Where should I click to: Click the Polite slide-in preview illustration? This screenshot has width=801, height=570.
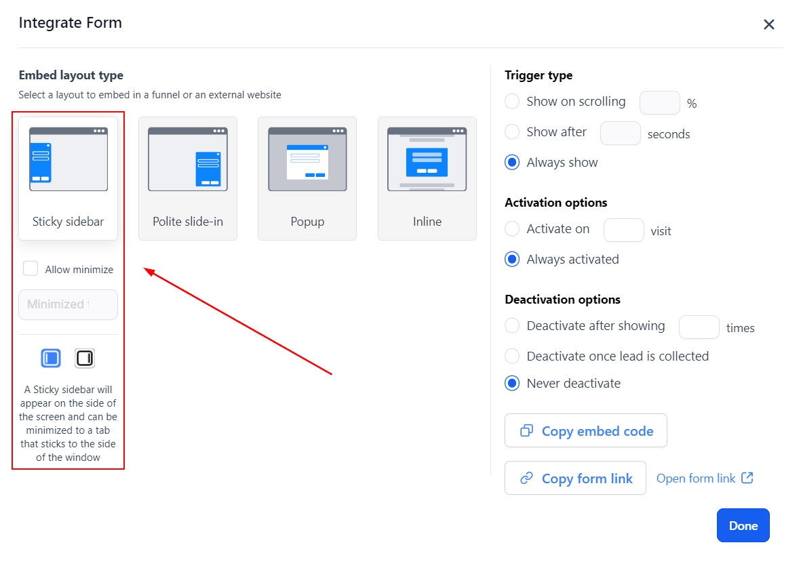(188, 159)
